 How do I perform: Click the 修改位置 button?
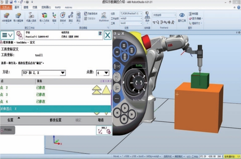(x=56, y=120)
